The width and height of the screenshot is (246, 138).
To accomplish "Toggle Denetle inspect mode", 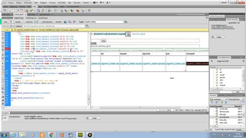I will (58, 22).
